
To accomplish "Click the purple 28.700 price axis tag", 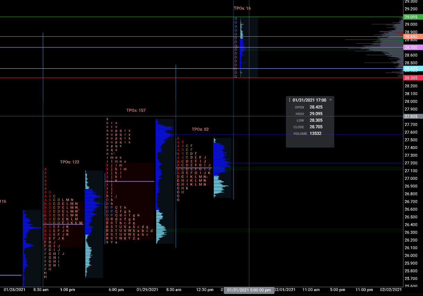I will tap(413, 47).
